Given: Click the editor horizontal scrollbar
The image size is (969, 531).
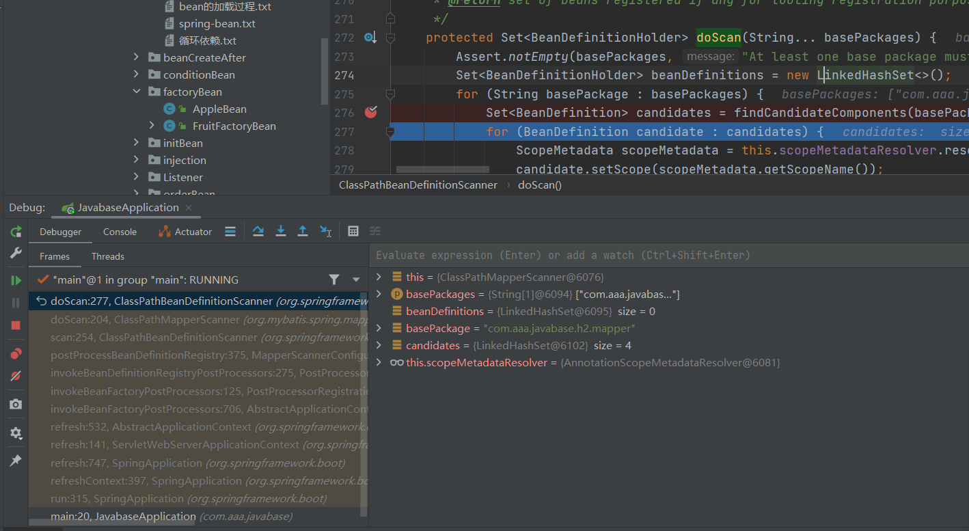Looking at the screenshot, I should coord(443,169).
